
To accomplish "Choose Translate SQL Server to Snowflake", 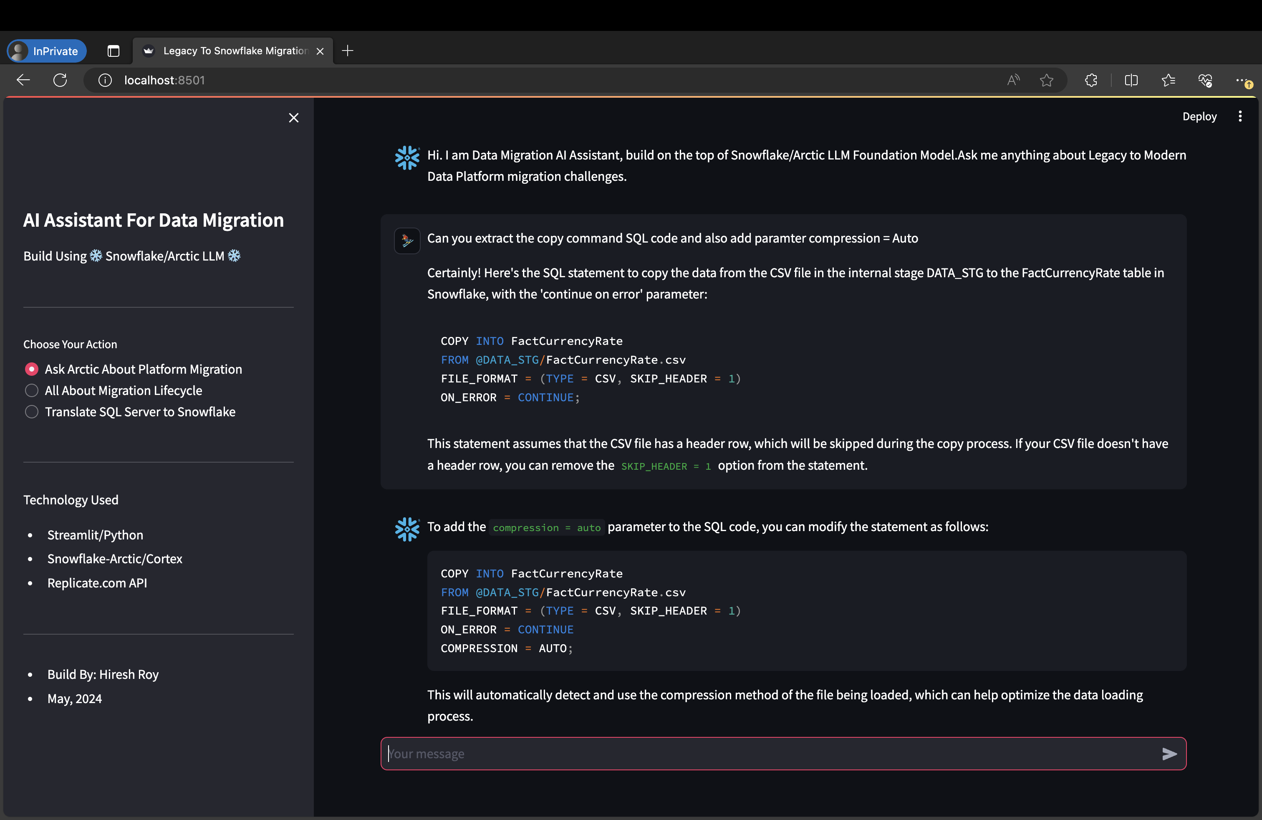I will point(32,412).
